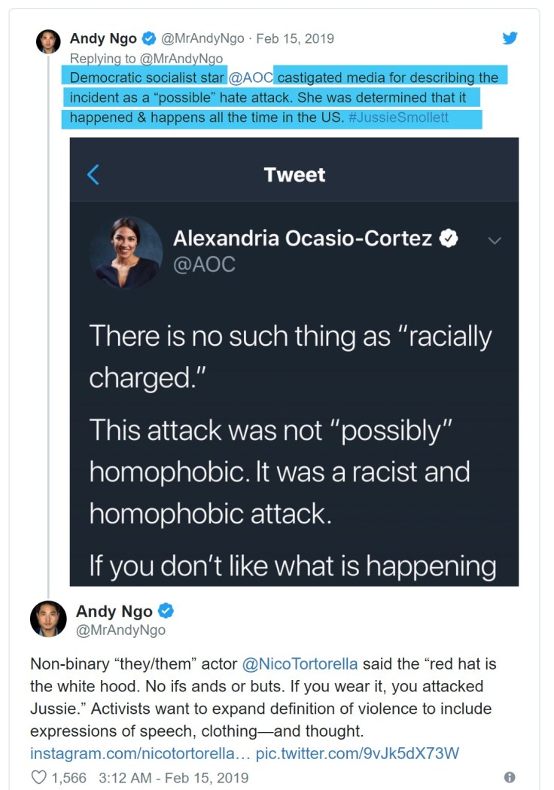Click verified badge beside lower Andy Ngo name
Screen dimensions: 554x790
pyautogui.click(x=167, y=611)
